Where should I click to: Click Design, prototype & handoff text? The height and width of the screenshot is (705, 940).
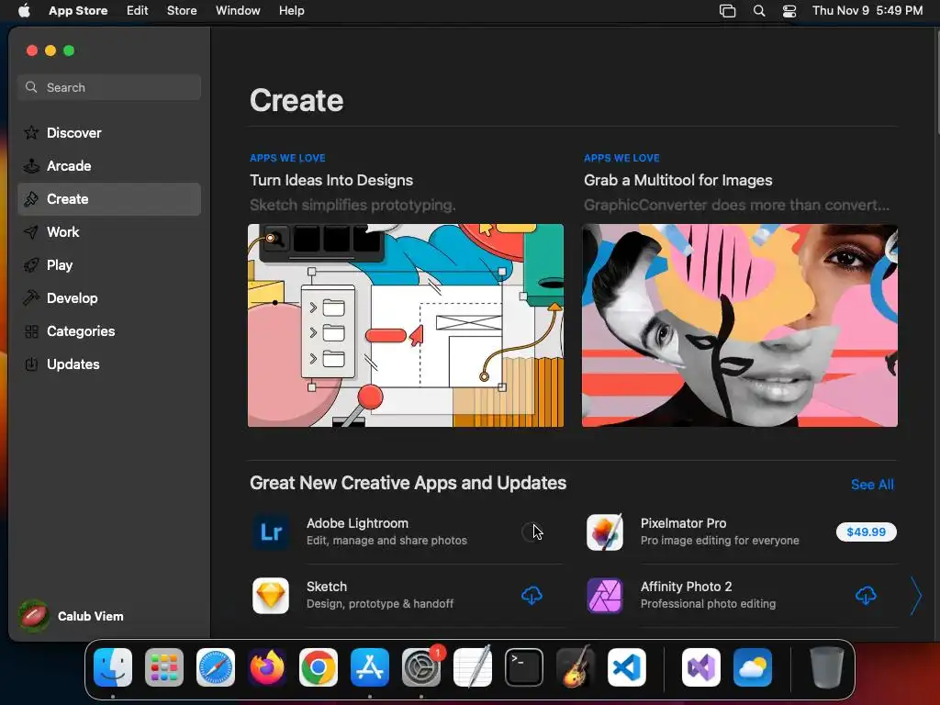380,604
